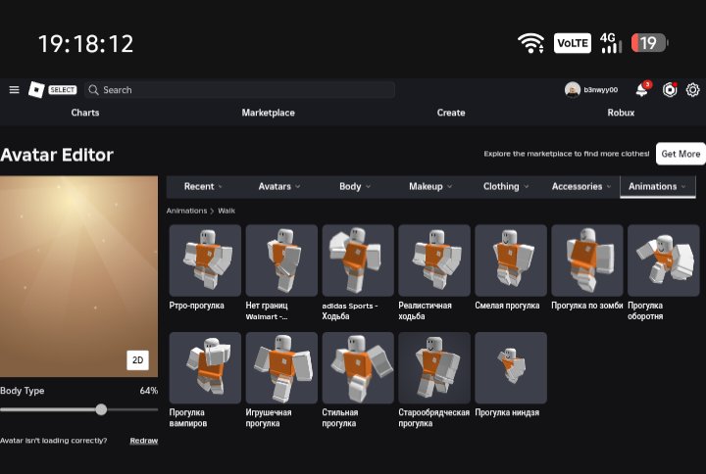Select the Смелая прогулка thumbnail
The width and height of the screenshot is (706, 474).
click(x=511, y=261)
